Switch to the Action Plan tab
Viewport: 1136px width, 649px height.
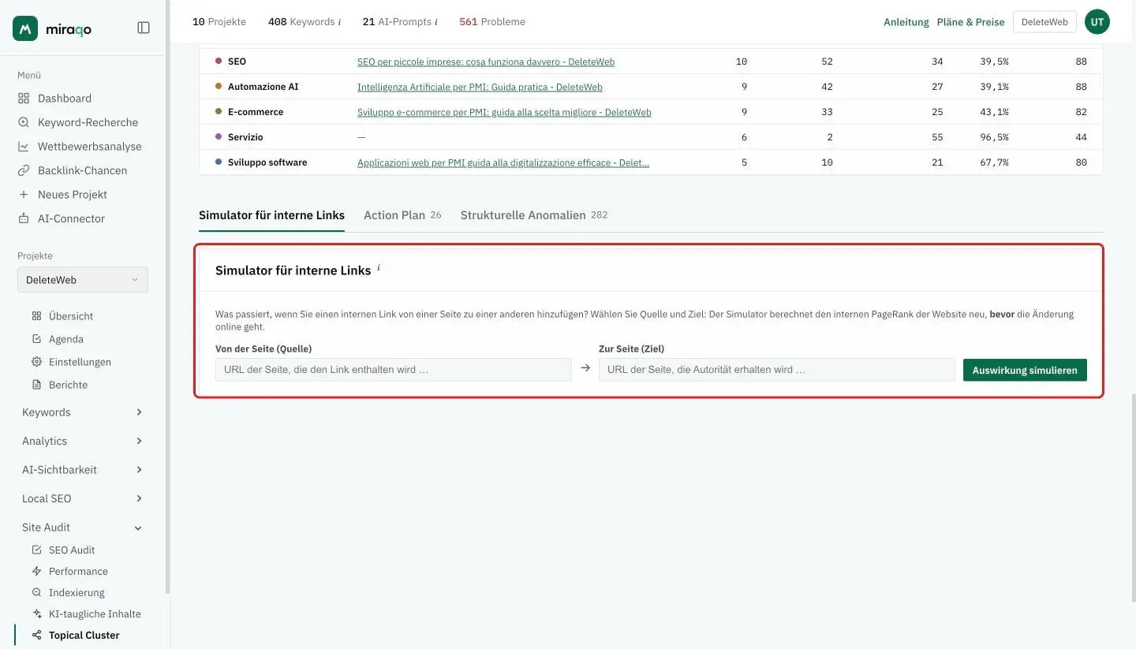click(402, 215)
